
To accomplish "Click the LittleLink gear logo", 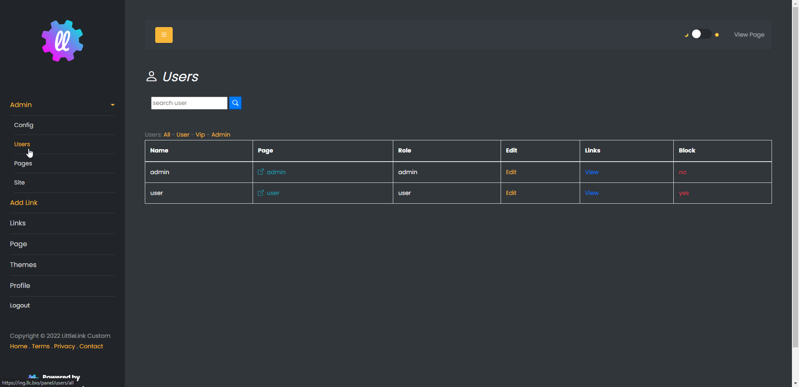I will 62,41.
